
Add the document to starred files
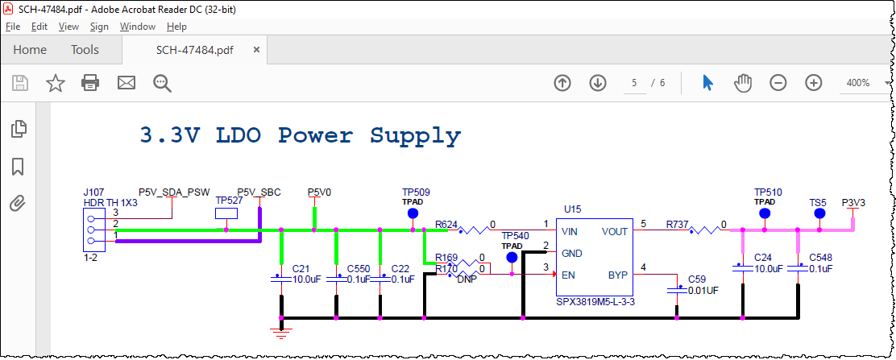click(56, 83)
